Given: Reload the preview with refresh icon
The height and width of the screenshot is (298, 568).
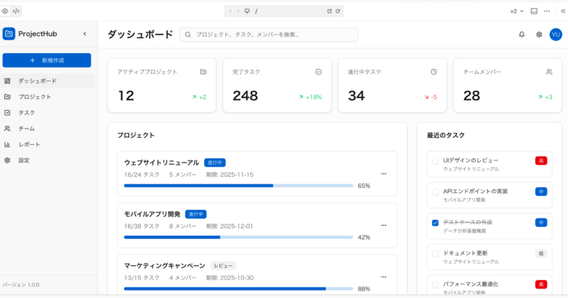Looking at the screenshot, I should [337, 11].
